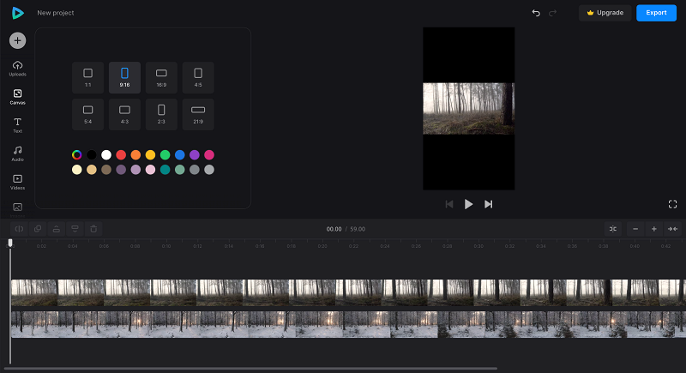Click the app logo icon

(x=17, y=13)
